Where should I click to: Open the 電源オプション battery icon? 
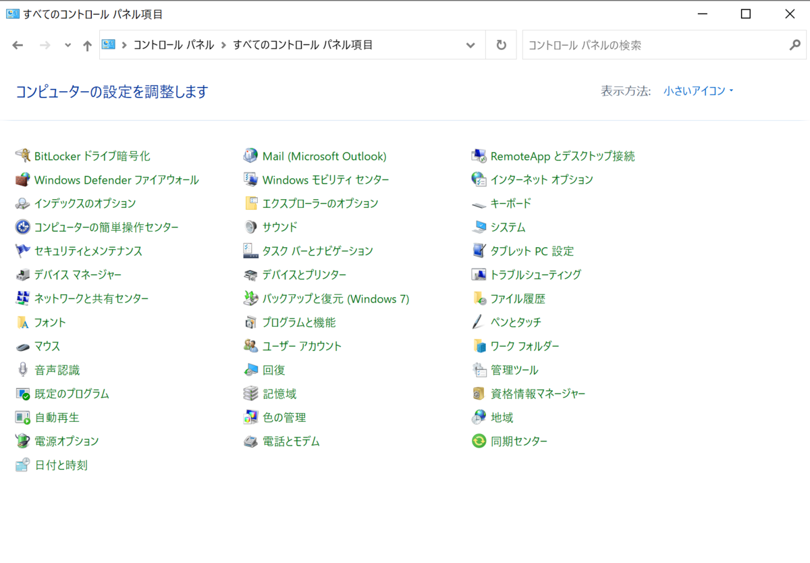click(23, 441)
